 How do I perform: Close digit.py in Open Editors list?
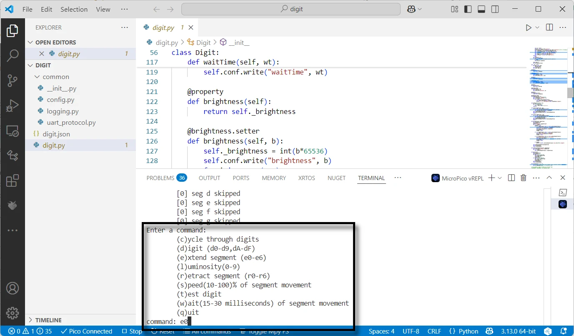coord(42,54)
